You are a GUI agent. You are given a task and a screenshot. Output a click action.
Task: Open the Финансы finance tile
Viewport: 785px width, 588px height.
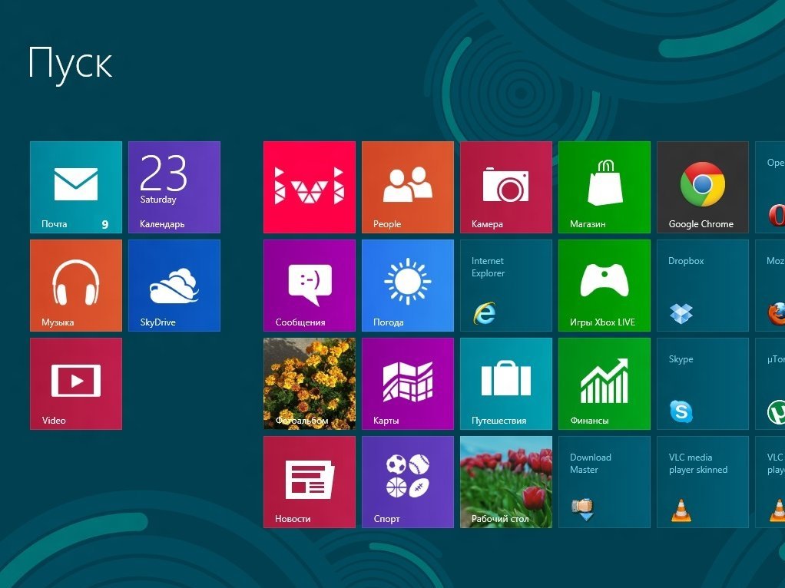pyautogui.click(x=604, y=384)
